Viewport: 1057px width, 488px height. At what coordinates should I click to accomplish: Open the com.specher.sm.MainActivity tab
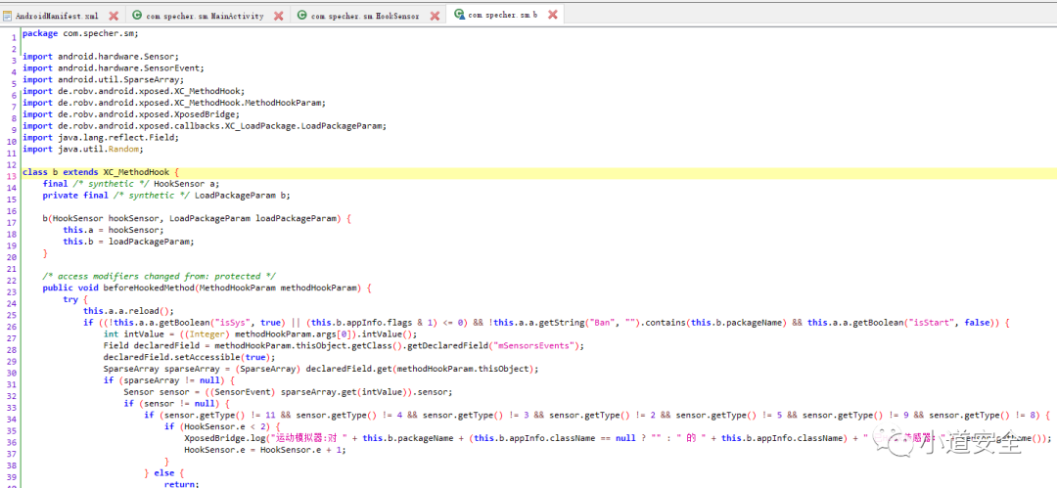coord(207,15)
